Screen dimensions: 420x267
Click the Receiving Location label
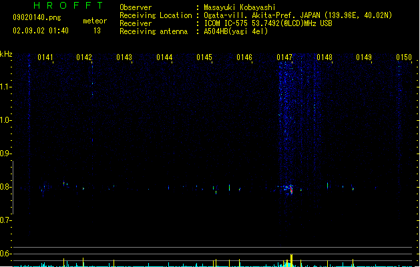tap(156, 15)
